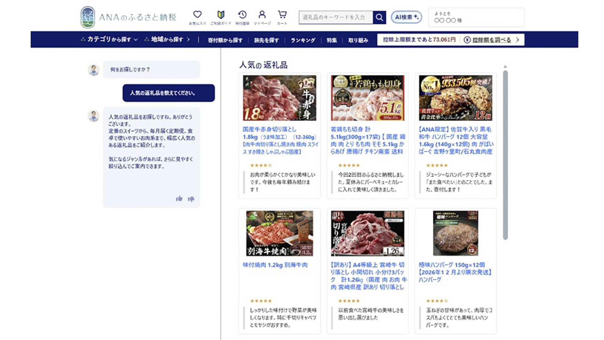Click the magnifier search button
The width and height of the screenshot is (604, 340).
tap(379, 17)
